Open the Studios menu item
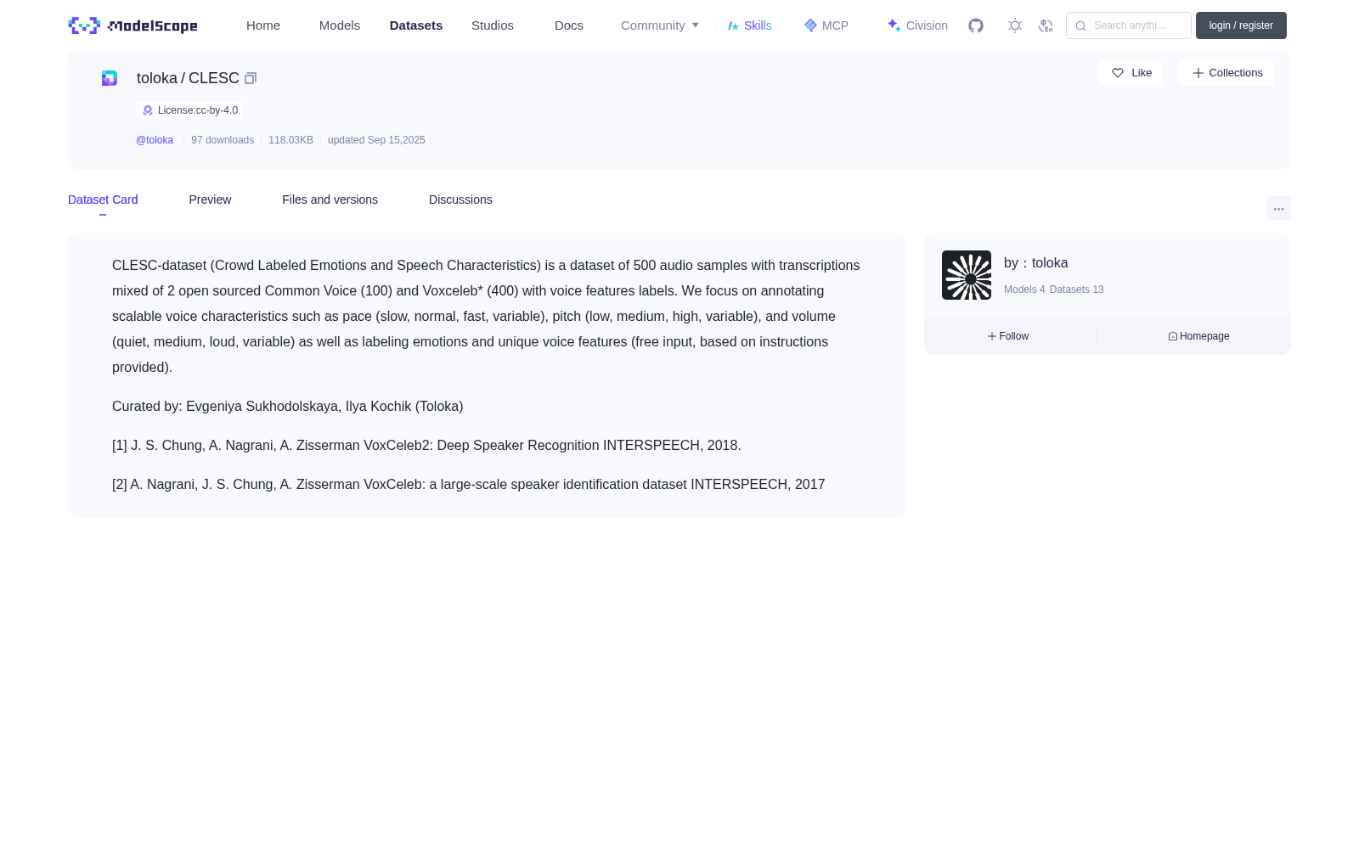This screenshot has height=849, width=1359. pos(493,25)
